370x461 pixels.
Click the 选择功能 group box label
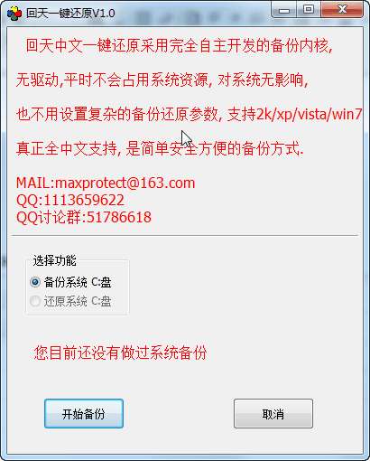55,260
